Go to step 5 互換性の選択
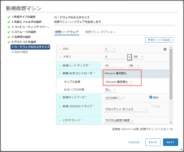The width and height of the screenshot is (184, 152). pos(21,37)
